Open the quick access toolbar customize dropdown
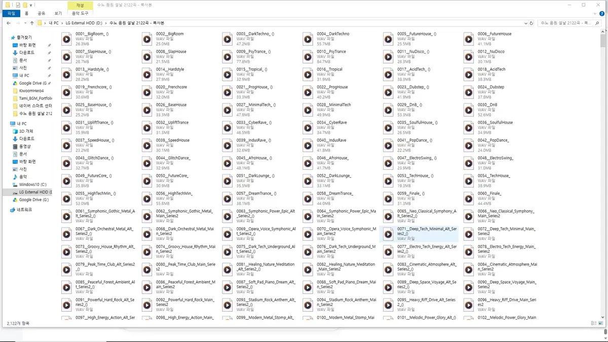608x342 pixels. tap(31, 5)
